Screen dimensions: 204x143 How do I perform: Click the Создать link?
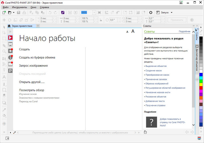pos(25,49)
